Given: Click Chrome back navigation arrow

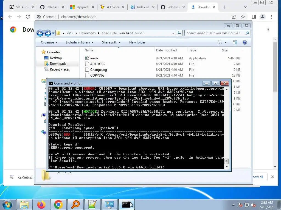Looking at the screenshot, I should pyautogui.click(x=10, y=17).
